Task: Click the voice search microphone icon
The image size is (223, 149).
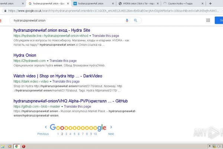Action: (x=127, y=20)
